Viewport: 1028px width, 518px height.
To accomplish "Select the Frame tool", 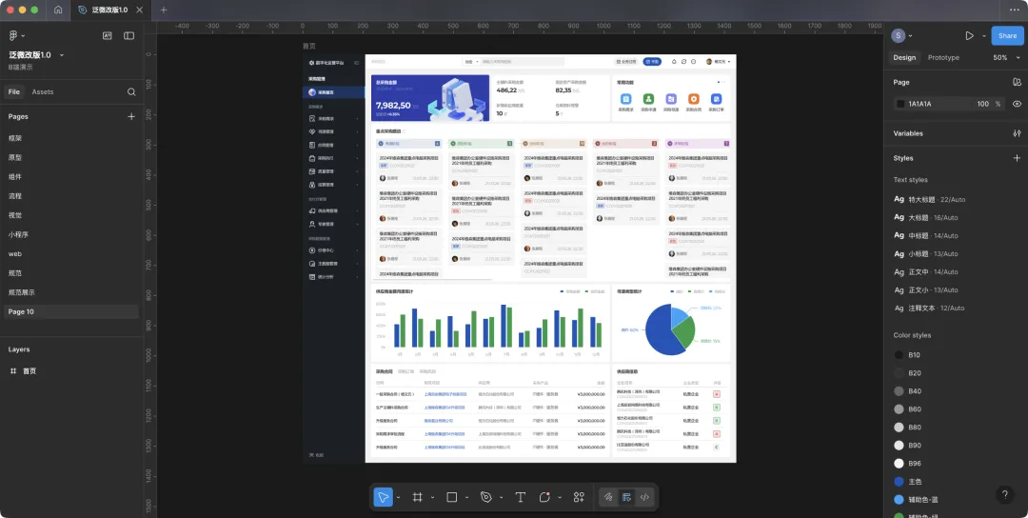I will 417,497.
